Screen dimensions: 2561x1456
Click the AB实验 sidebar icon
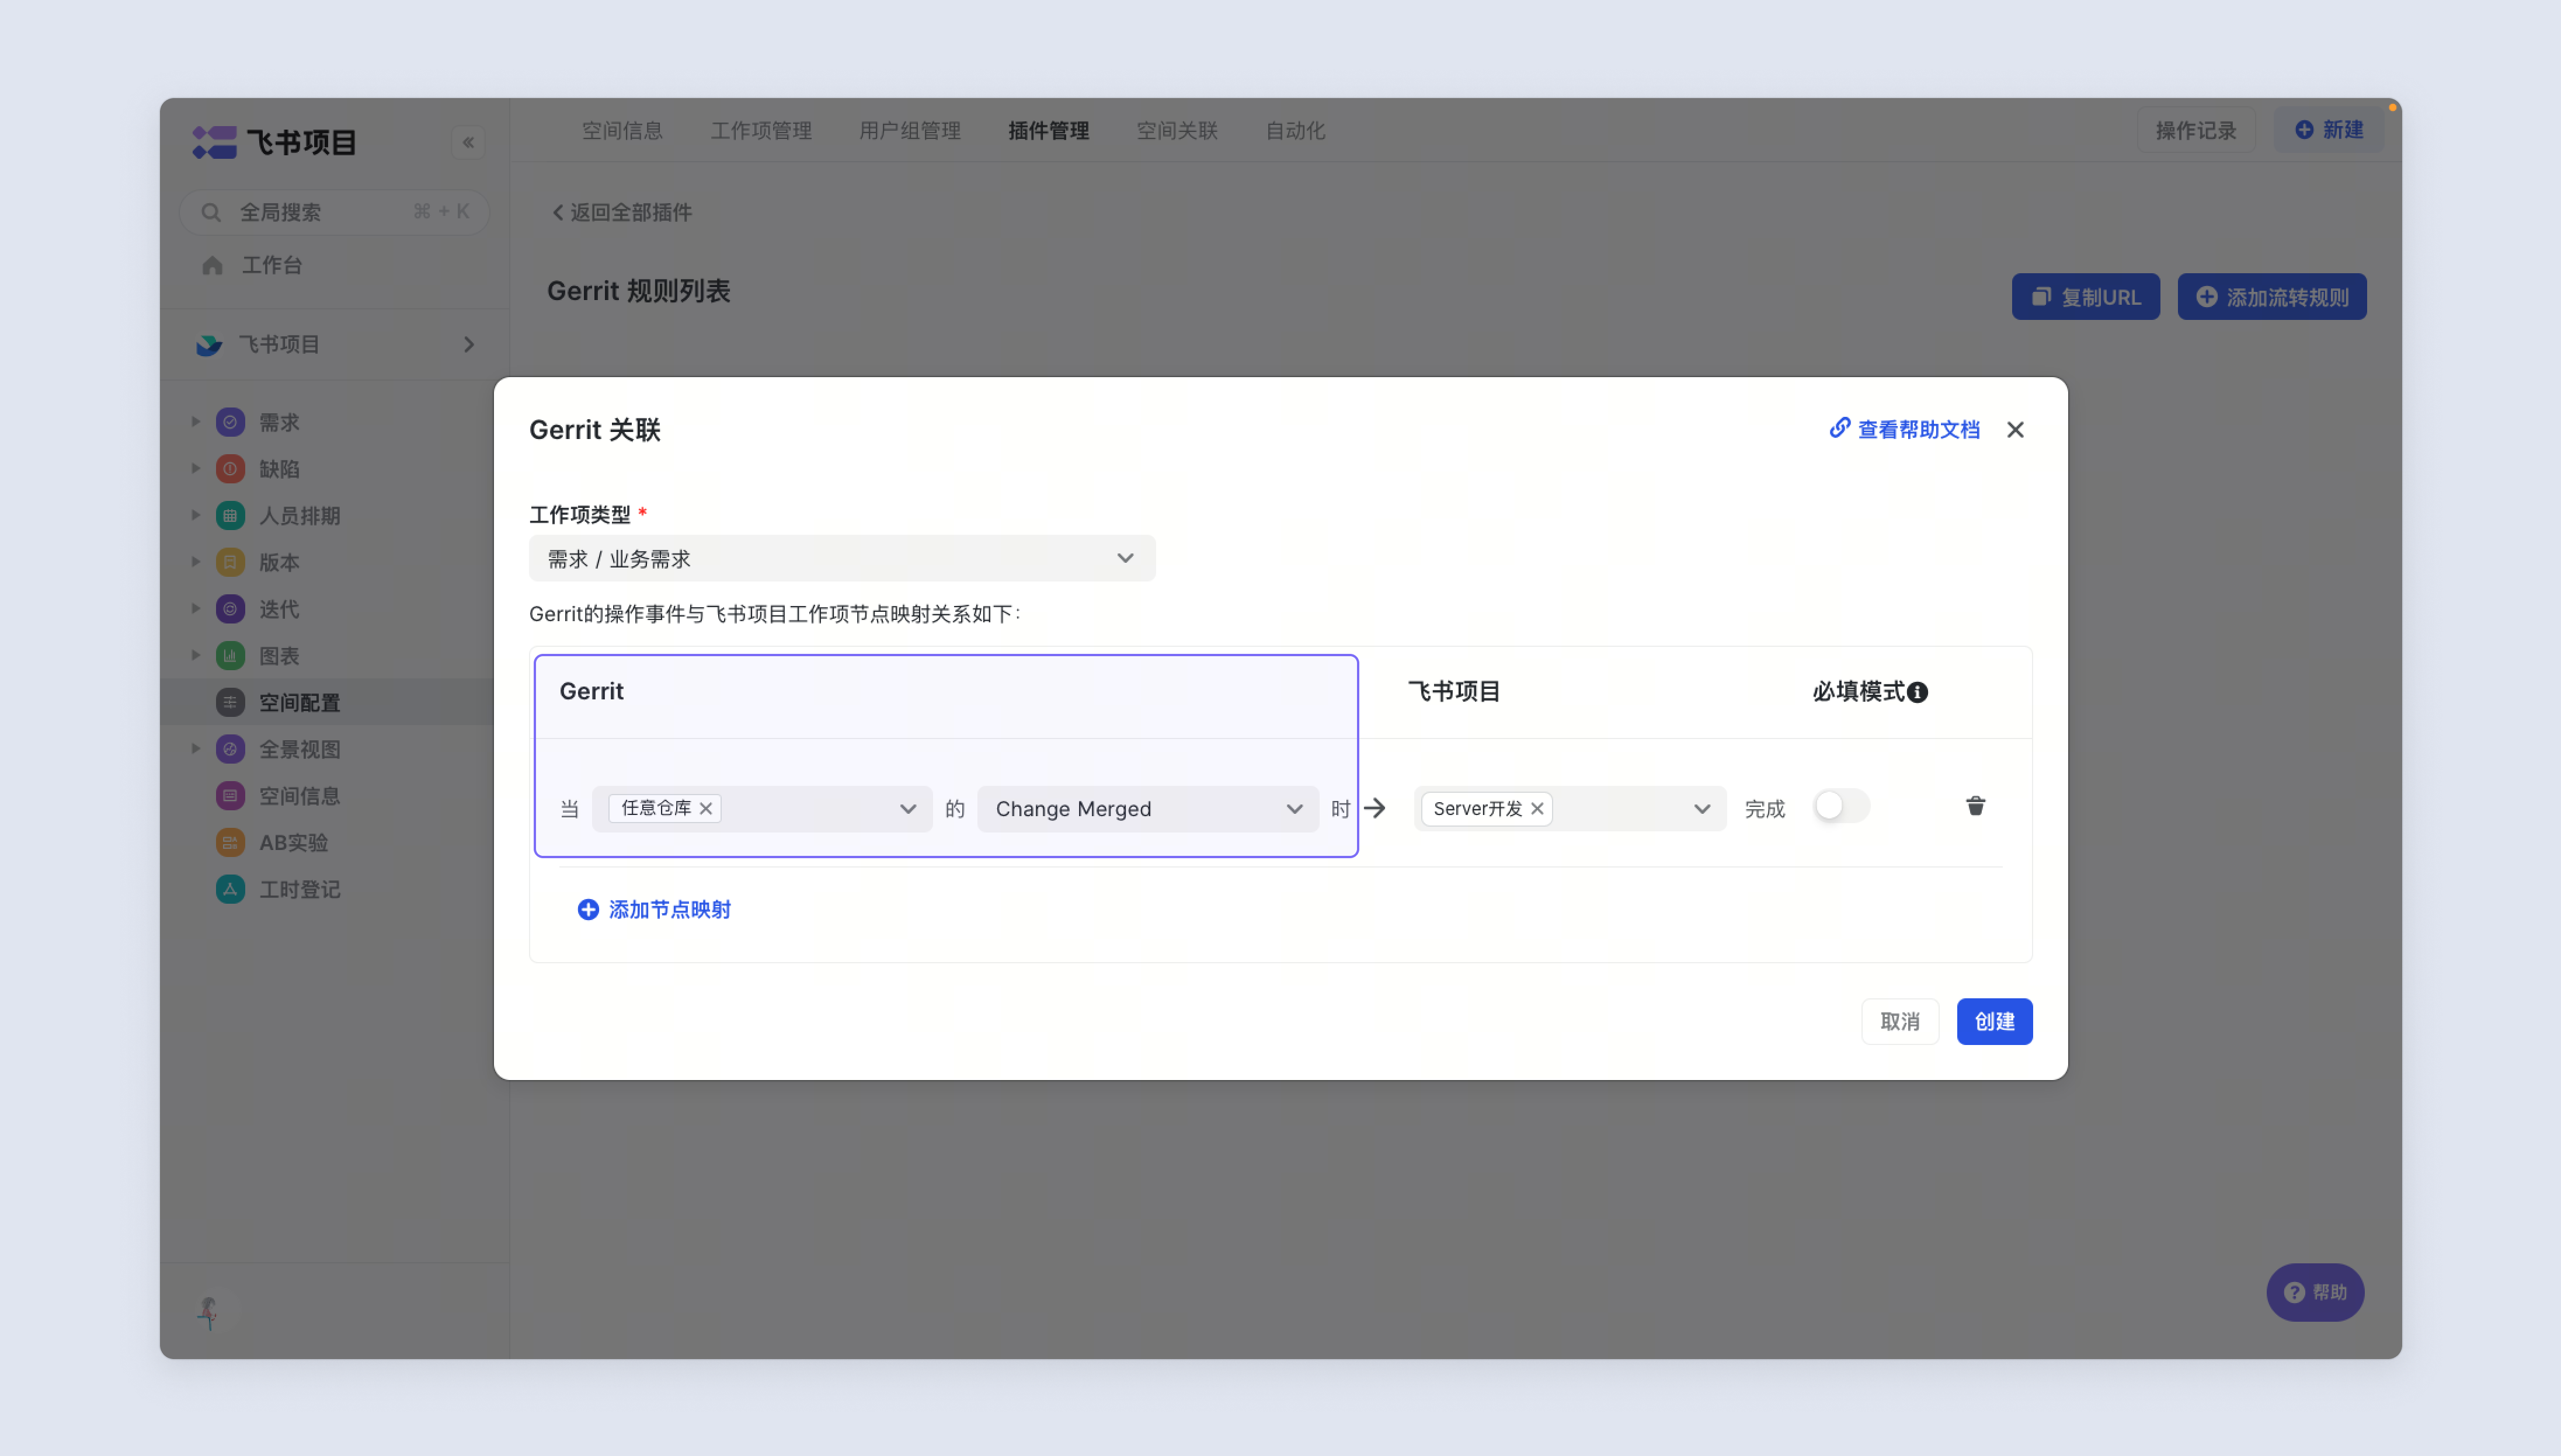click(x=230, y=843)
